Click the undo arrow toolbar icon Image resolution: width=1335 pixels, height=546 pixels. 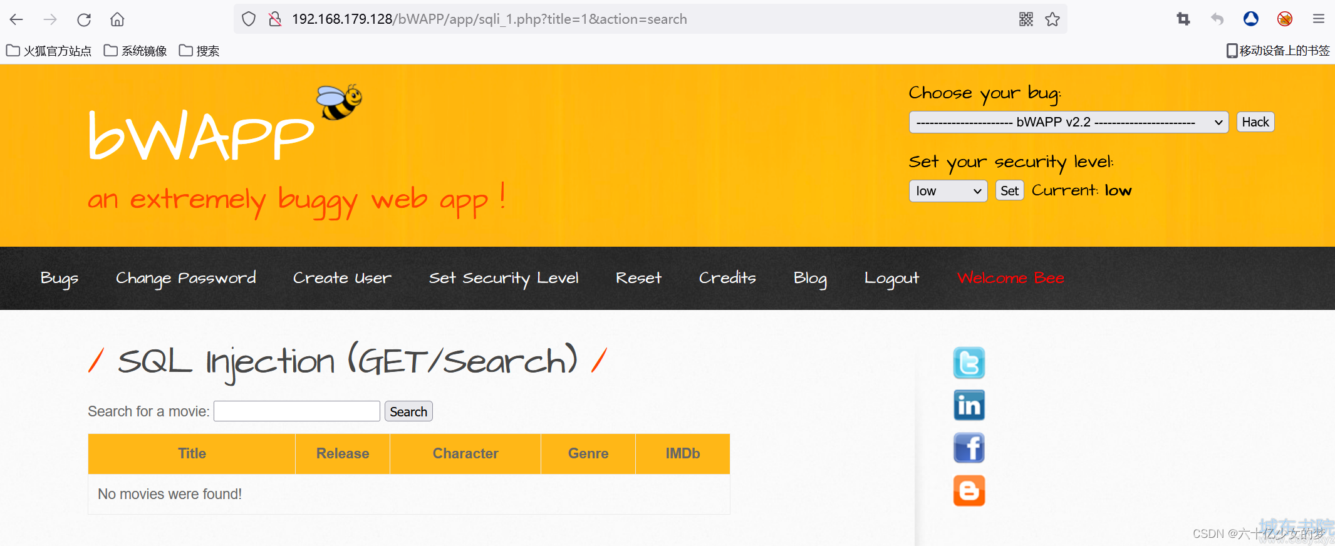coord(1217,19)
